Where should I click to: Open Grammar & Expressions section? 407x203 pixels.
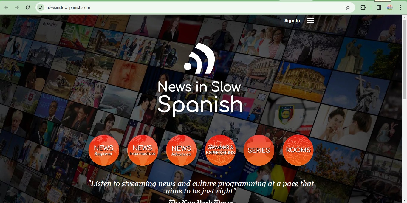(x=220, y=150)
